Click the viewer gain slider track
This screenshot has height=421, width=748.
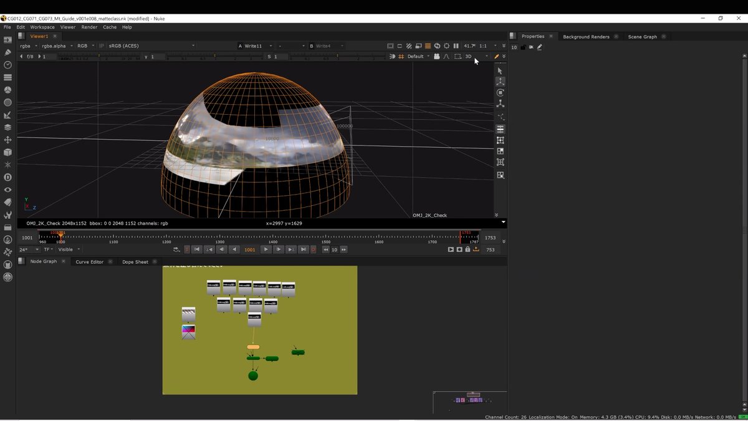pyautogui.click(x=99, y=56)
